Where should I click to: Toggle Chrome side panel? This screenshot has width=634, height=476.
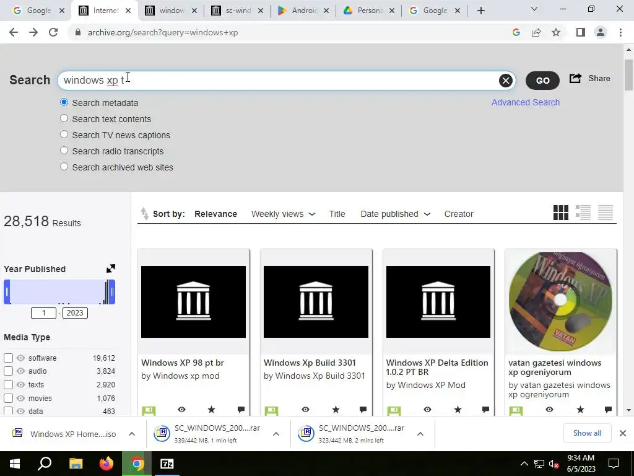581,32
